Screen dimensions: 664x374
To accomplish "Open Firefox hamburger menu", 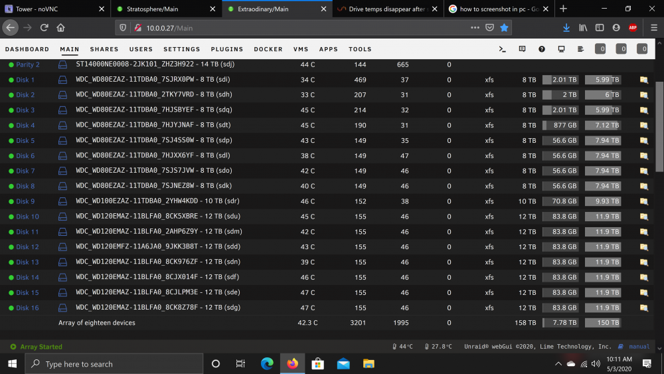I will [654, 27].
